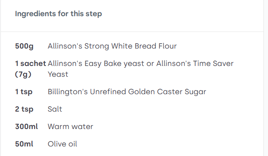Image resolution: width=268 pixels, height=156 pixels.
Task: Click Billington's Unrefined Golden Caster Sugar
Action: tap(127, 92)
